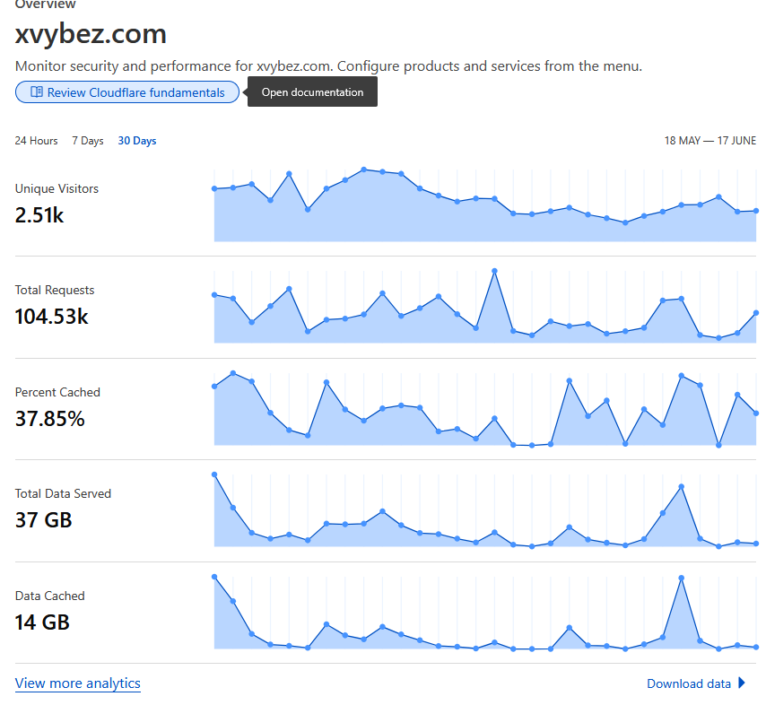Click the xvybez.com domain heading
The image size is (766, 705).
click(x=91, y=34)
